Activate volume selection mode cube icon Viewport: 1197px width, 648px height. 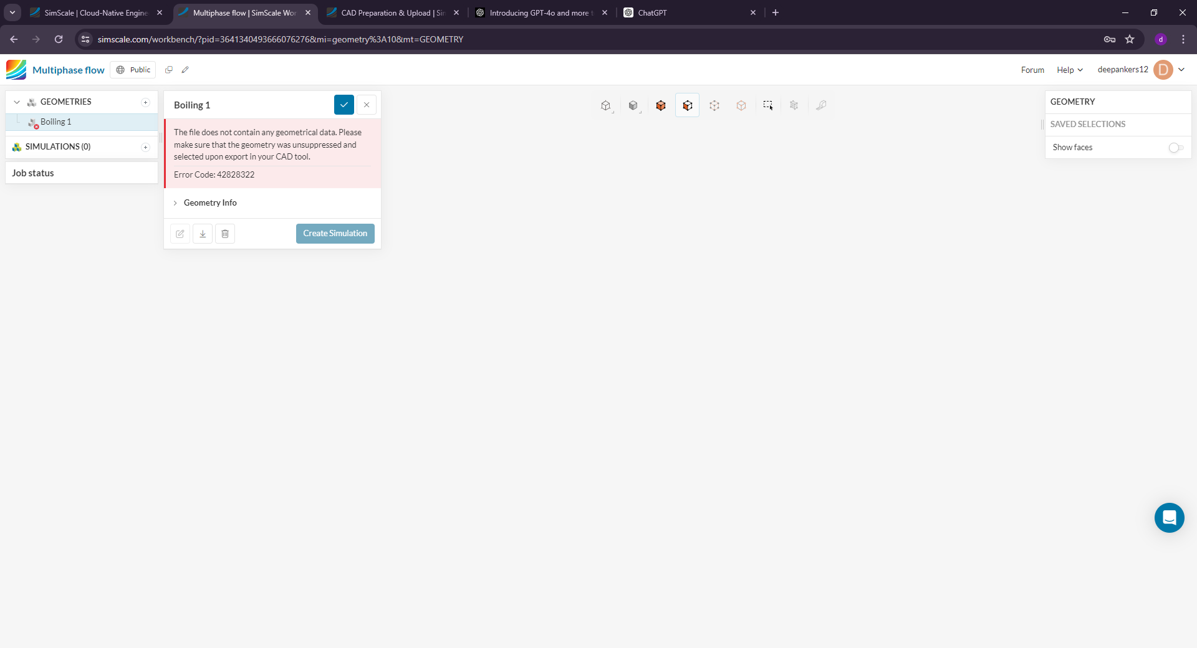661,105
